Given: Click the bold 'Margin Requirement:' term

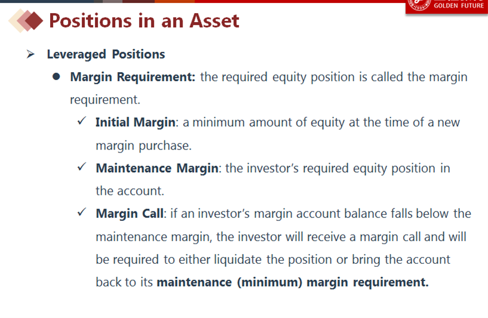Looking at the screenshot, I should [x=132, y=77].
